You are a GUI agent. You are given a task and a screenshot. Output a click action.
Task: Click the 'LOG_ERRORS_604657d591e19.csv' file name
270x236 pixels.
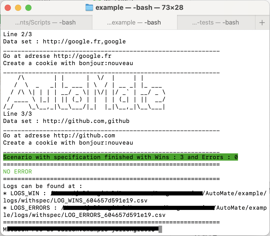[115, 215]
